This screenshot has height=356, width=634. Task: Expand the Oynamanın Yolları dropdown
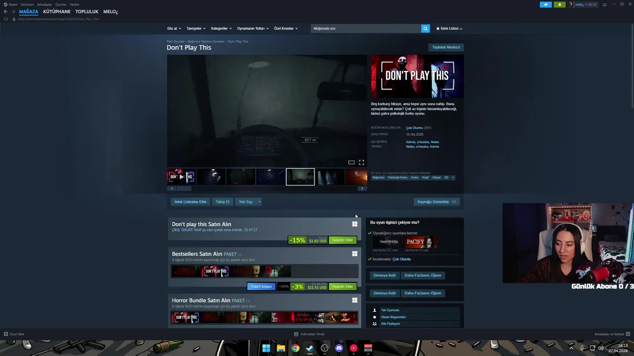pos(253,28)
